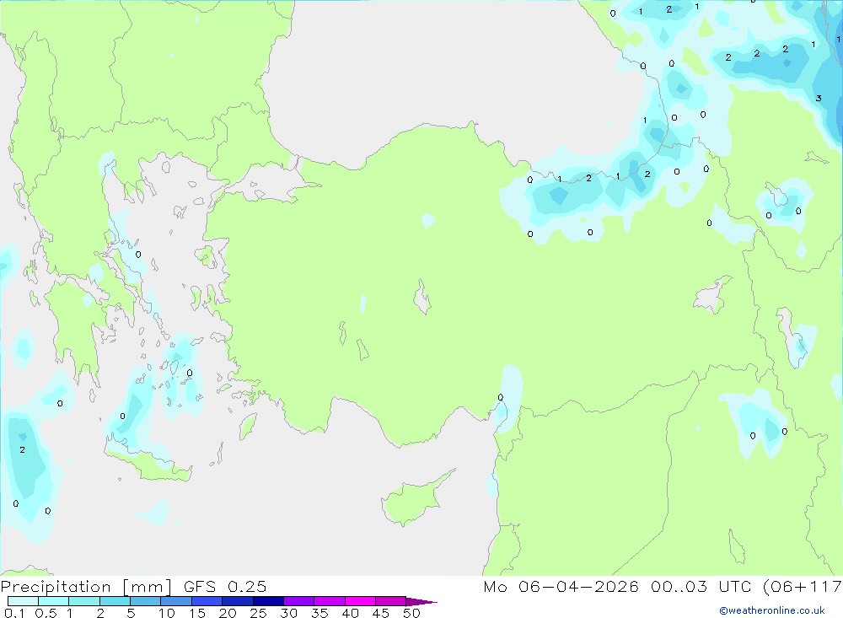Image resolution: width=843 pixels, height=618 pixels.
Task: Click the 1–2 mm legend swatch
Action: 84,601
